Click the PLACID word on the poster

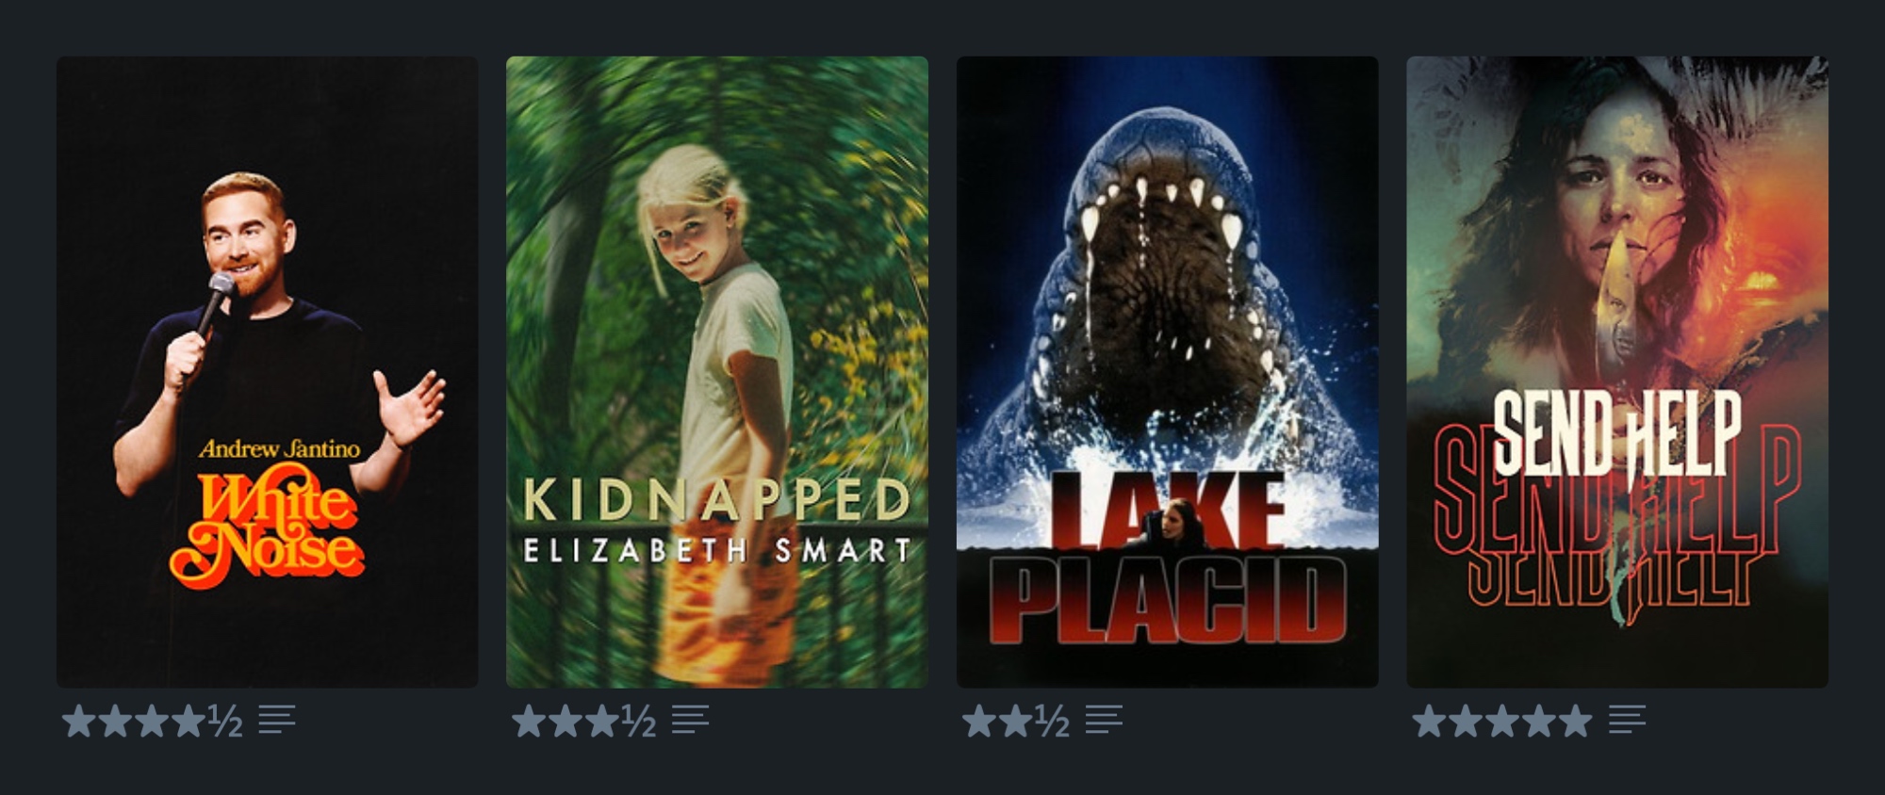point(1167,602)
